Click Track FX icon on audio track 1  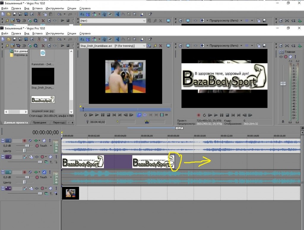[36, 140]
